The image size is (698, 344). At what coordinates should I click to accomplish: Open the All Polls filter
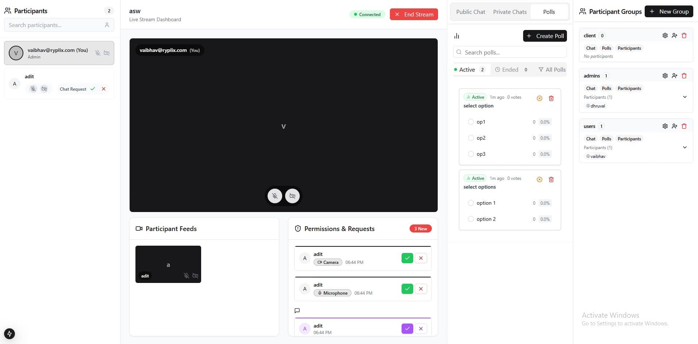tap(552, 69)
